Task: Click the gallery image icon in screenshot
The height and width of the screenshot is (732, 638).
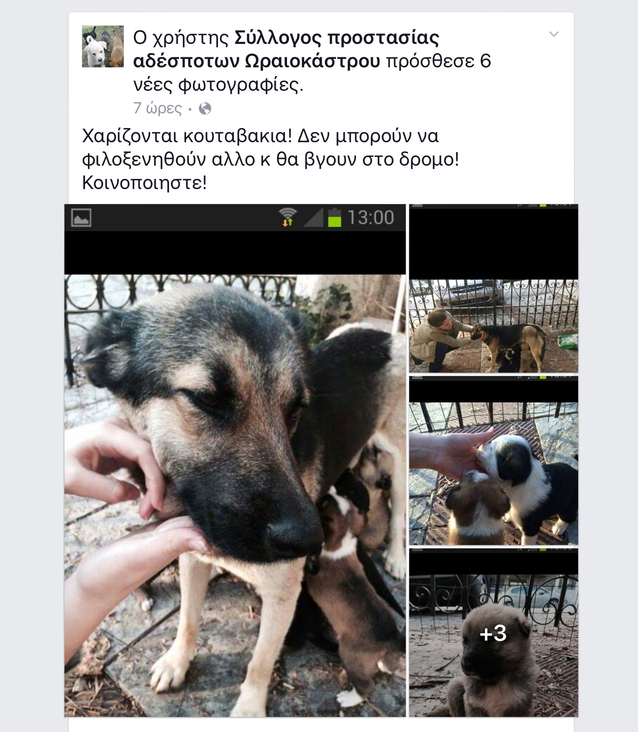Action: [81, 218]
